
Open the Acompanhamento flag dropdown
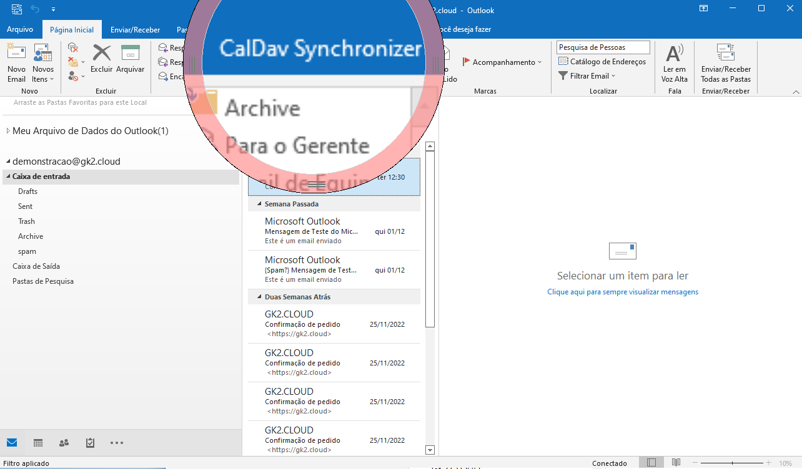click(502, 62)
